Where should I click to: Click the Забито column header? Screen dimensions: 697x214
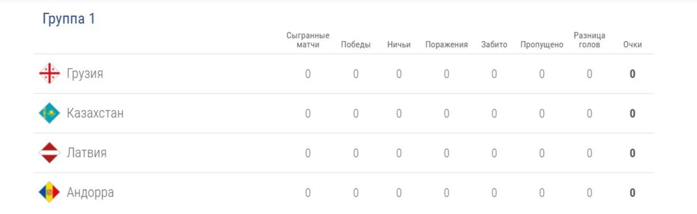pos(494,45)
